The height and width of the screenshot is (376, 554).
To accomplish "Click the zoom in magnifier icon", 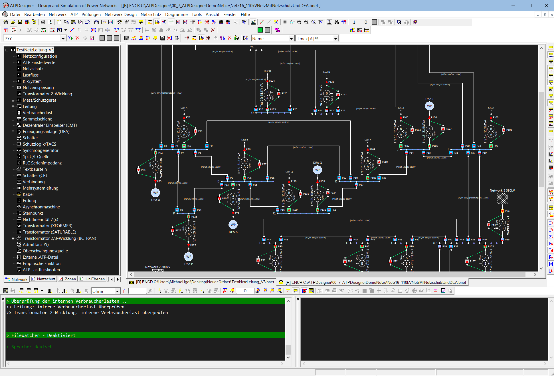I will tap(299, 22).
